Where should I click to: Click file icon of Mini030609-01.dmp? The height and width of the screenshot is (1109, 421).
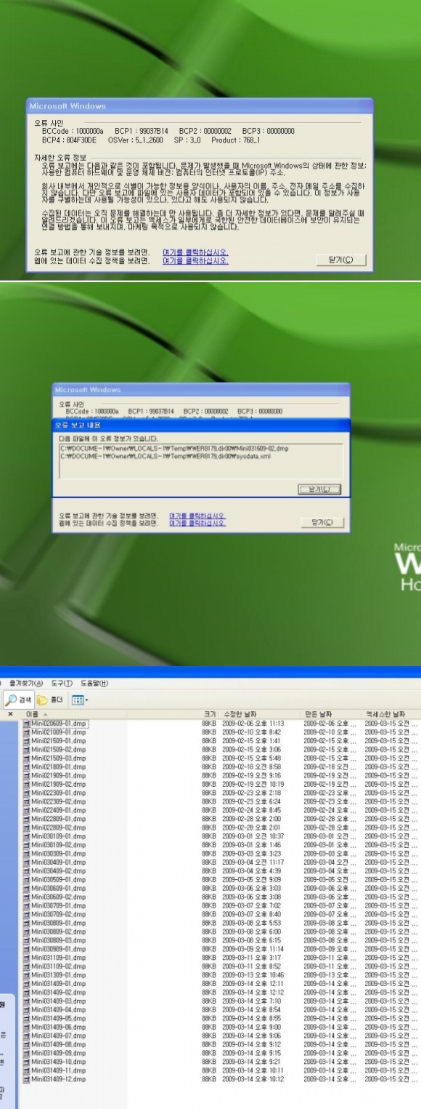point(26,890)
